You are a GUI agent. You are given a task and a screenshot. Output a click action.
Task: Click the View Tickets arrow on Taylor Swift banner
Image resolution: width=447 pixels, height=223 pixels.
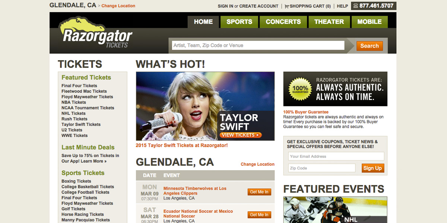coord(241,135)
